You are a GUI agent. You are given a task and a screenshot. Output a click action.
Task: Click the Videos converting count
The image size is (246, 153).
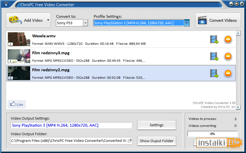[235, 126]
